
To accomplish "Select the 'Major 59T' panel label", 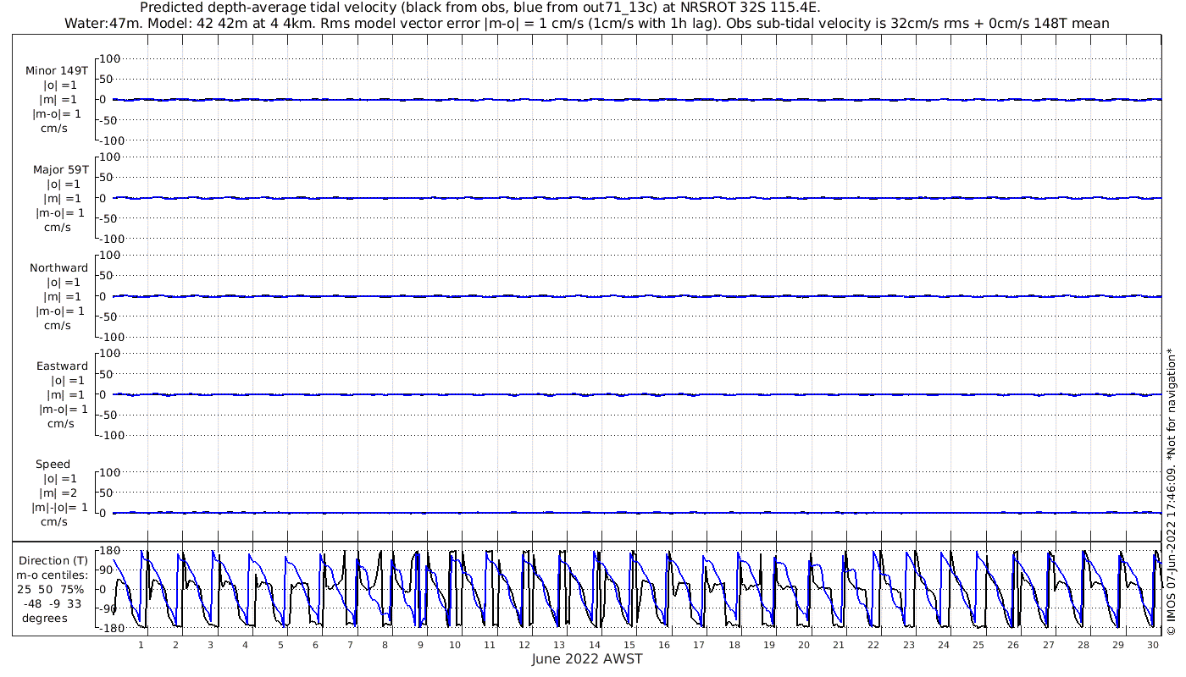I will [x=60, y=169].
